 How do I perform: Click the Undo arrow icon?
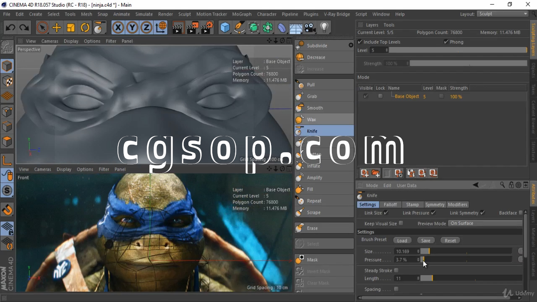click(10, 28)
